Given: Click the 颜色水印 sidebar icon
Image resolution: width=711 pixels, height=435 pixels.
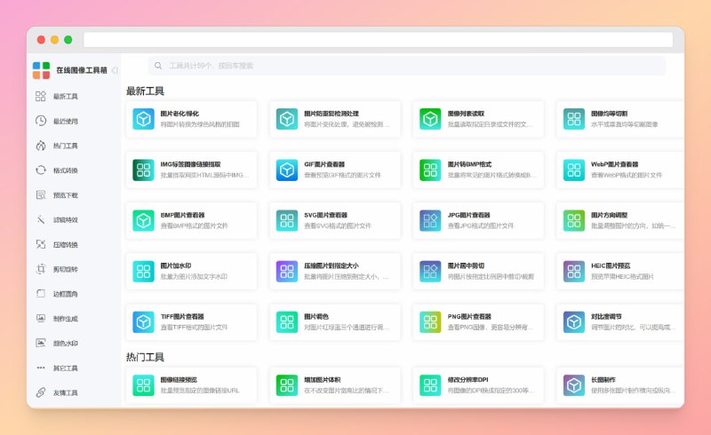Looking at the screenshot, I should point(41,343).
